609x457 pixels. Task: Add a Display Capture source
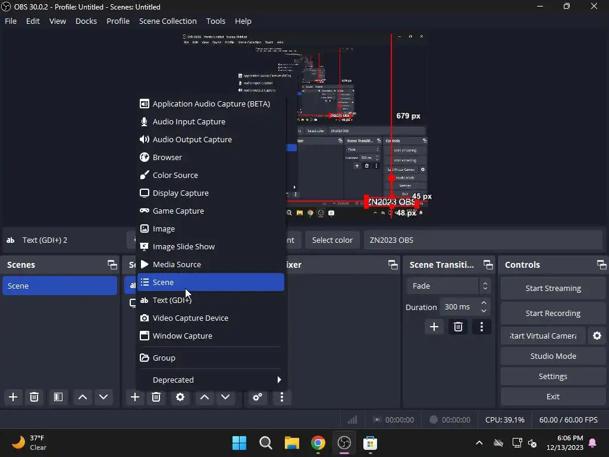point(211,193)
